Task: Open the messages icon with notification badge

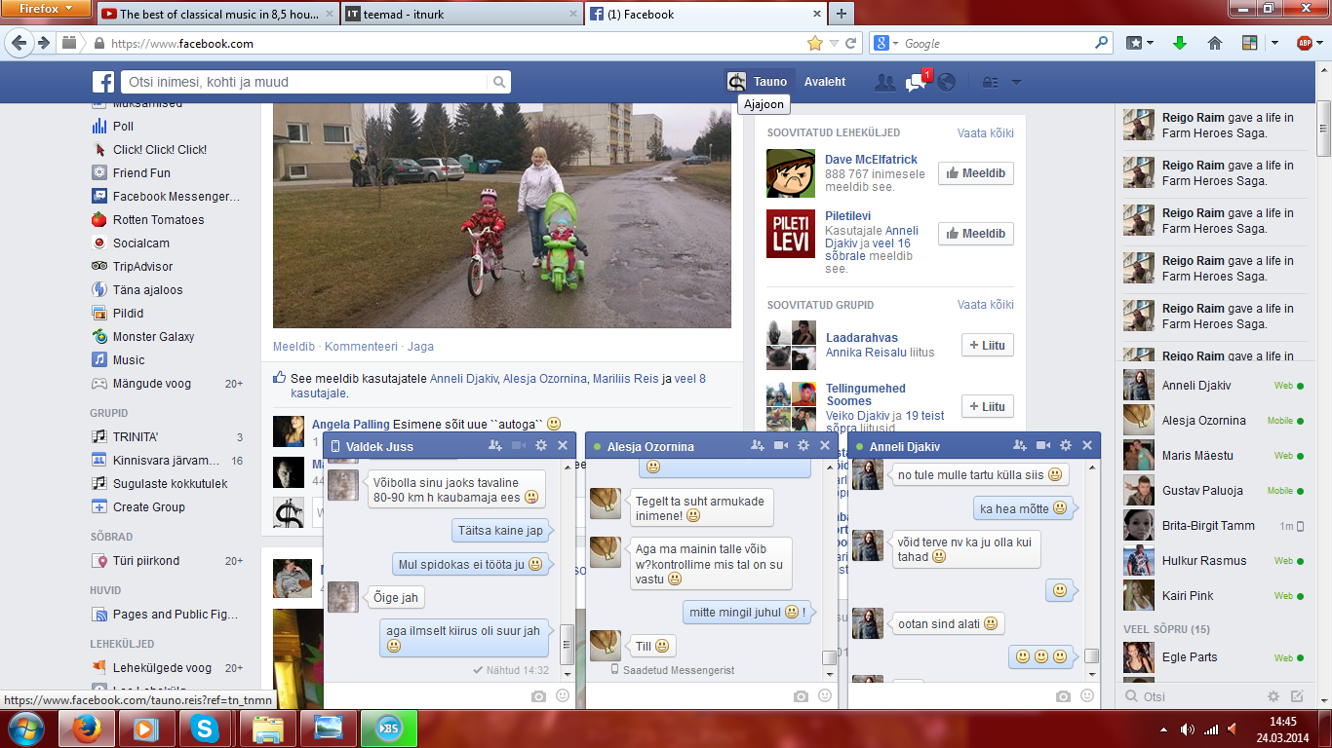Action: [x=916, y=83]
